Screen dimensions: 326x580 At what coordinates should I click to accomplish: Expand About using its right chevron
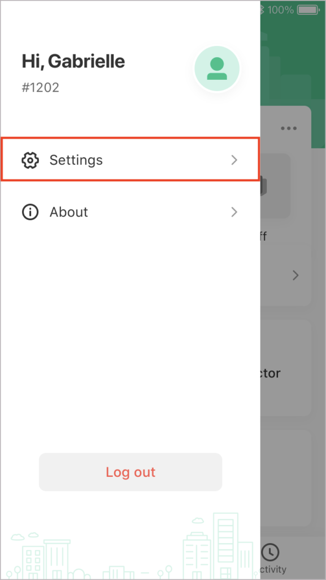(234, 212)
